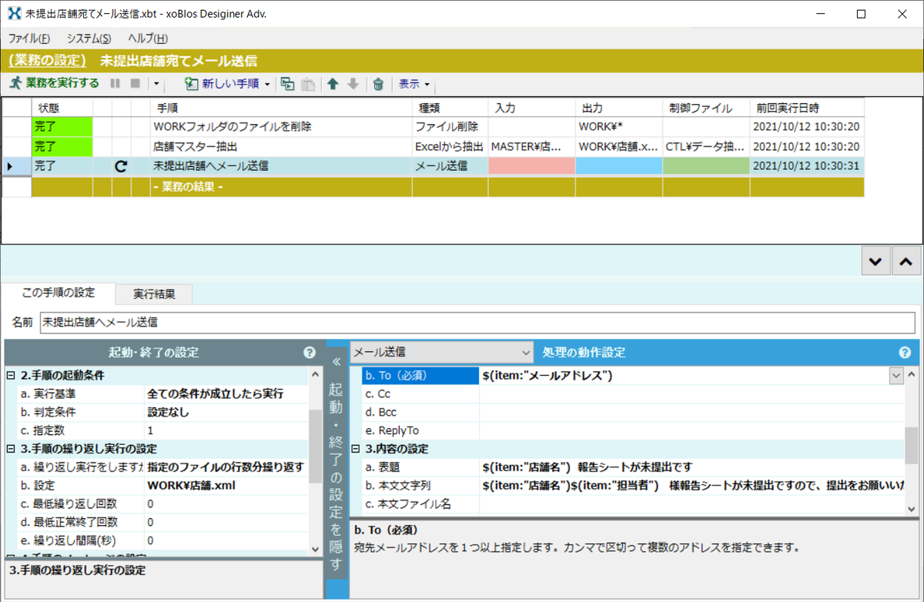Screen dimensions: 924x602
Task: Click the c. 本文ファイル名 value field
Action: click(691, 504)
